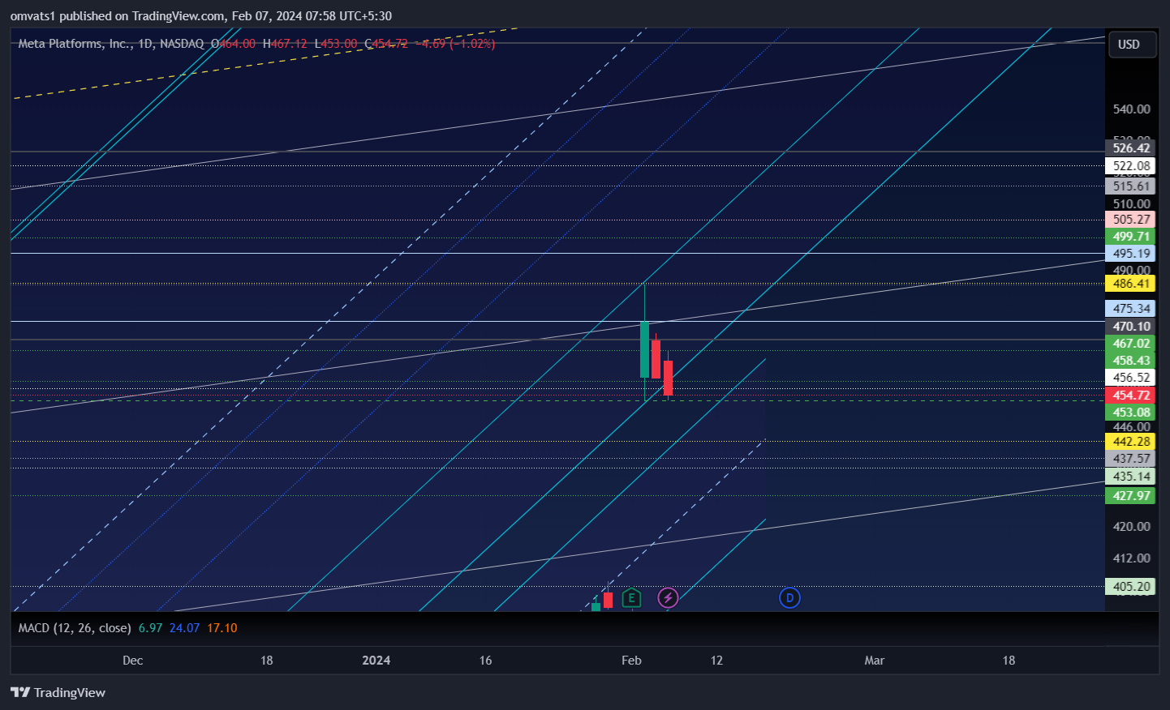Viewport: 1170px width, 710px height.
Task: Click the blue 'D' dividend icon
Action: [x=789, y=598]
